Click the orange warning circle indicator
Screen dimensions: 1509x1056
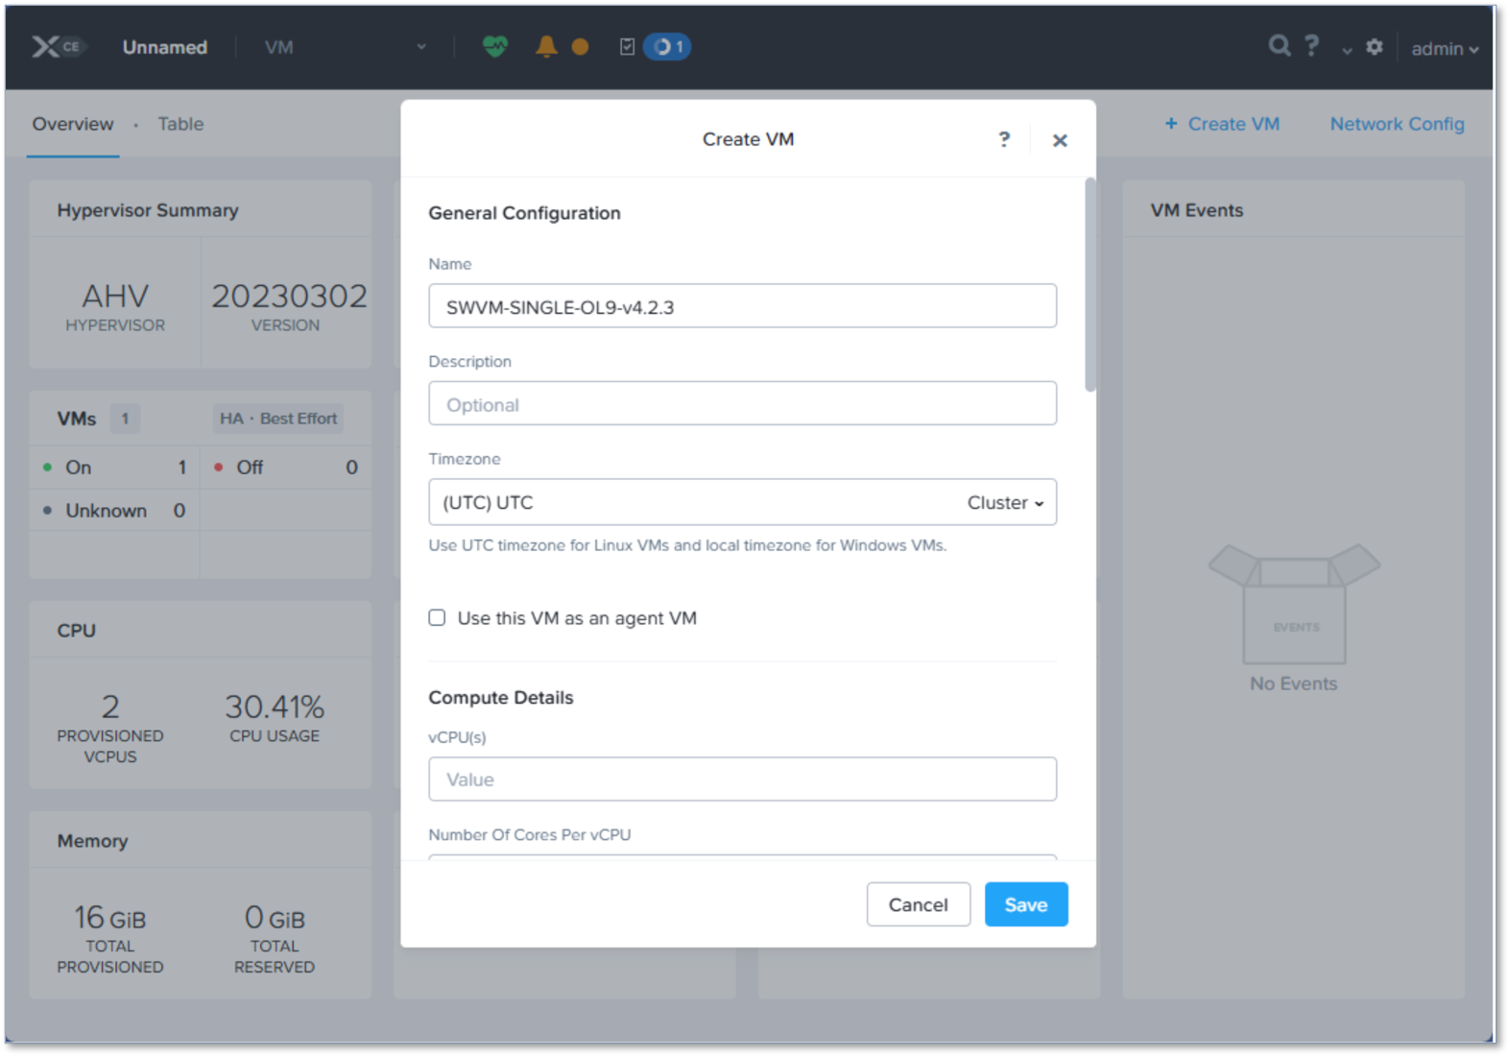(580, 47)
